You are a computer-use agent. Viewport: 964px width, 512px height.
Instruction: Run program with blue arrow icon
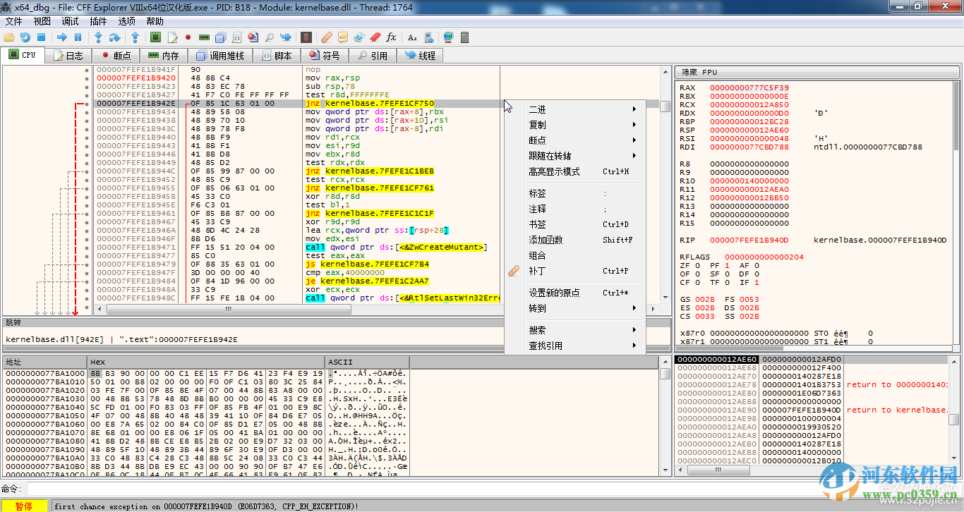tap(61, 37)
